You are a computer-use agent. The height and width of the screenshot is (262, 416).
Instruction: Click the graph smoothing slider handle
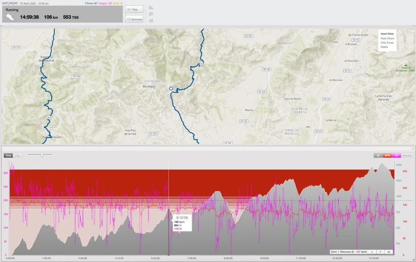point(42,155)
